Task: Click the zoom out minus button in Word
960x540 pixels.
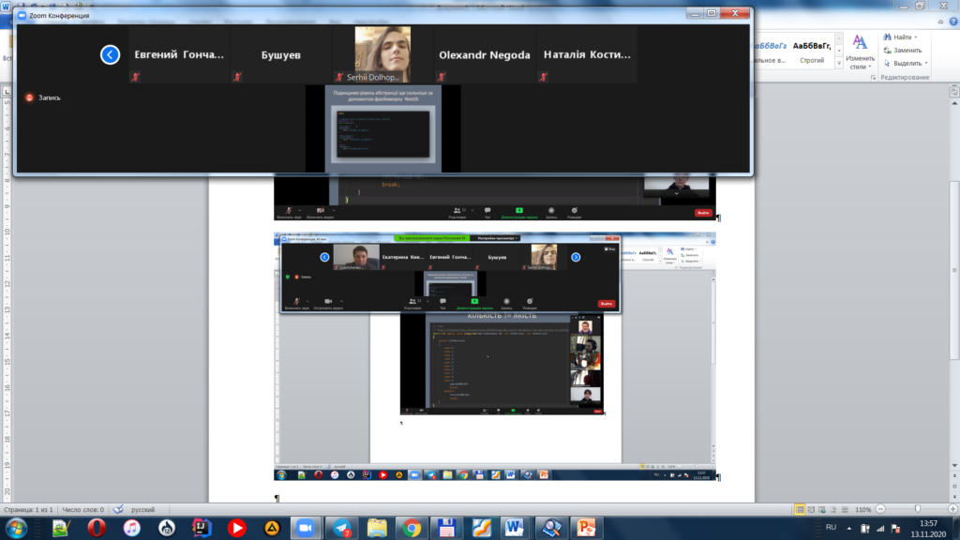Action: [x=881, y=509]
